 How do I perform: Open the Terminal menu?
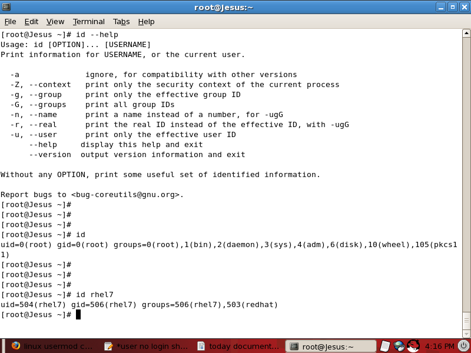point(88,21)
